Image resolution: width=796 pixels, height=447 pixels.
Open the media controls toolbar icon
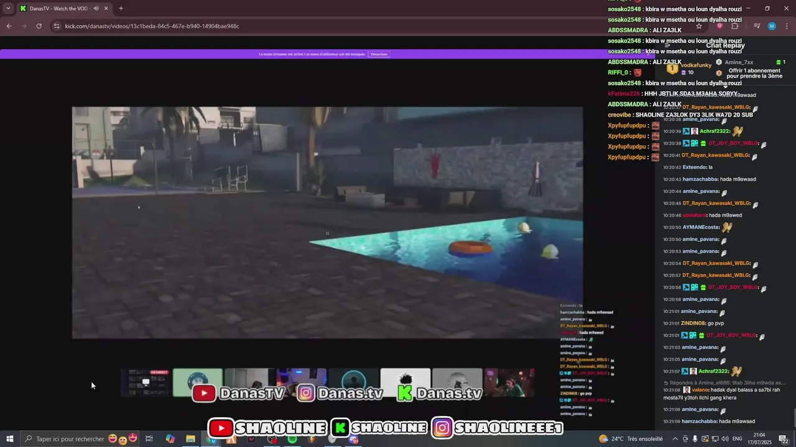coord(757,26)
